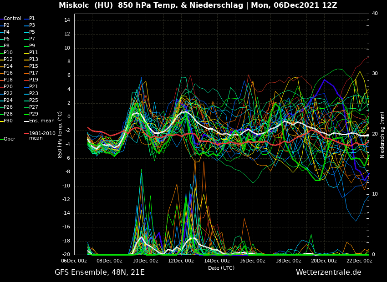This screenshot has width=387, height=282.
Task: Click the Oper legend entry
Action: coord(9,139)
